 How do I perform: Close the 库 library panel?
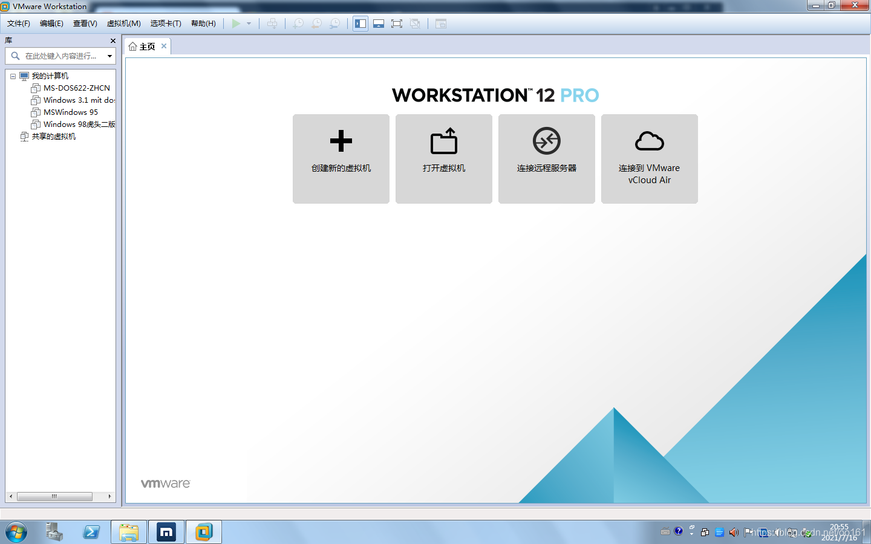113,40
